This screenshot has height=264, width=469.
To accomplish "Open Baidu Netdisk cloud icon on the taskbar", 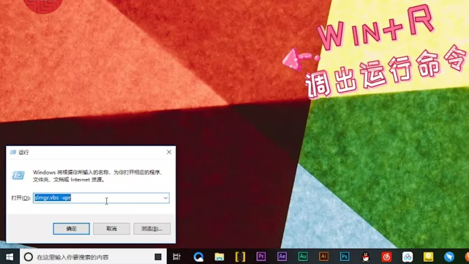I will point(407,257).
